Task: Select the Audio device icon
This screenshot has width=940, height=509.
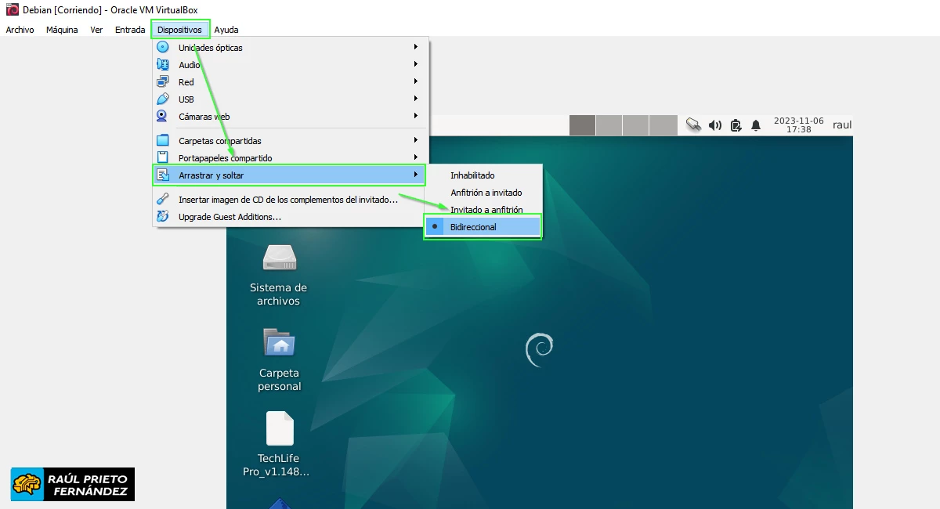Action: point(163,64)
